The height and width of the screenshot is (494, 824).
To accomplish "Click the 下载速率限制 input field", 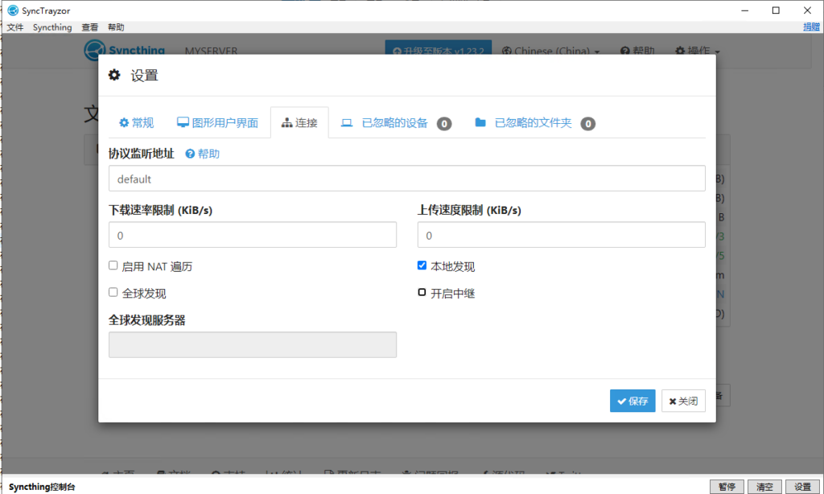I will [252, 235].
